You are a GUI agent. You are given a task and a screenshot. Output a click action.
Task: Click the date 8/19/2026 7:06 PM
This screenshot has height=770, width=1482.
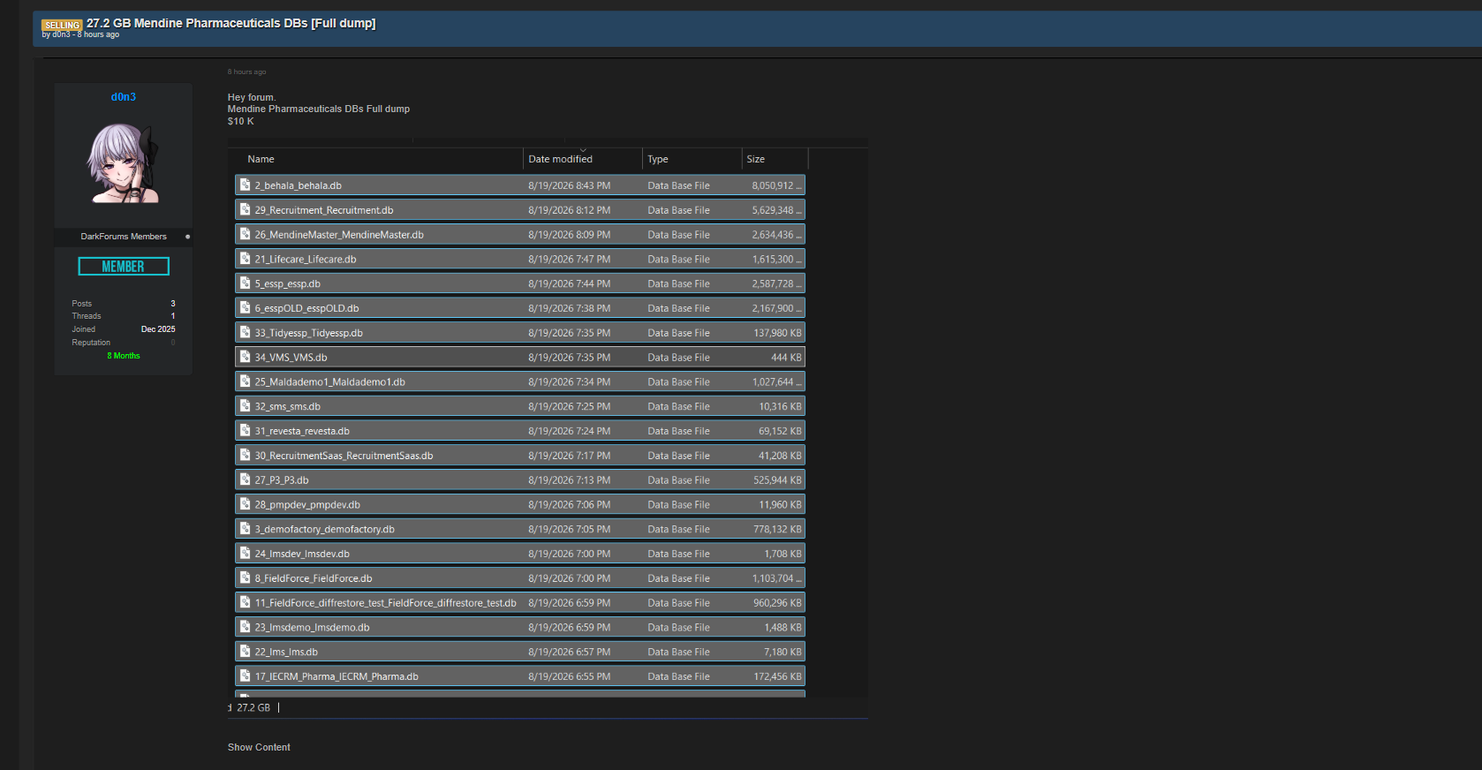pos(570,504)
